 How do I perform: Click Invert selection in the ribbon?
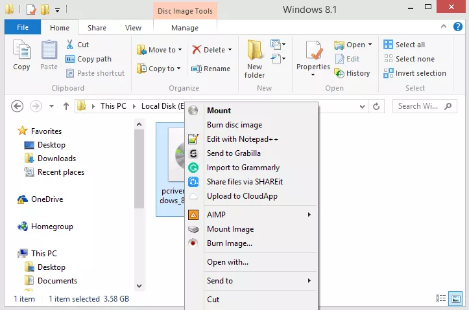(x=415, y=73)
